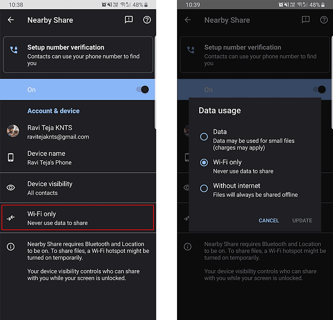Open the feedback icon on left screen
The width and height of the screenshot is (333, 320).
(129, 20)
